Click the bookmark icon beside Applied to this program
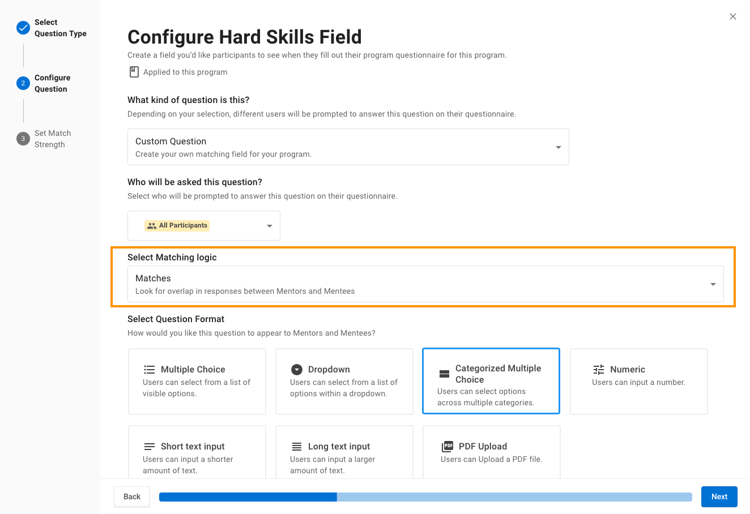This screenshot has width=750, height=514. point(134,72)
